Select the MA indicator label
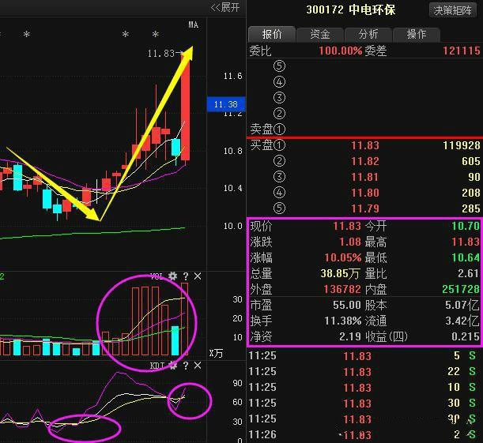Viewport: 483px width, 443px height. click(x=194, y=24)
